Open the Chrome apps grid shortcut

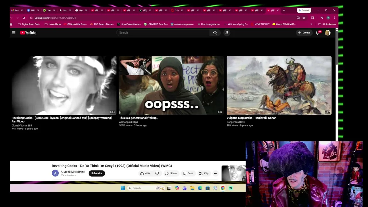coord(11,24)
